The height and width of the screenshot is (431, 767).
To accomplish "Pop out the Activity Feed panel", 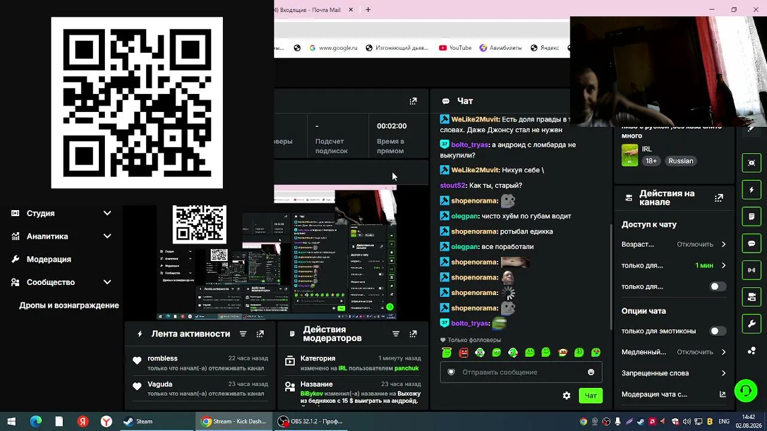I will [260, 334].
